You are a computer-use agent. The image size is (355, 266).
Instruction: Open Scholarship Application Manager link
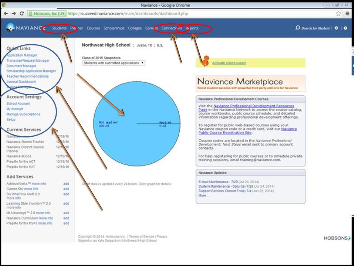coord(31,71)
